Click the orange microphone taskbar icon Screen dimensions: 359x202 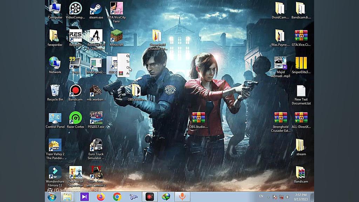click(182, 197)
